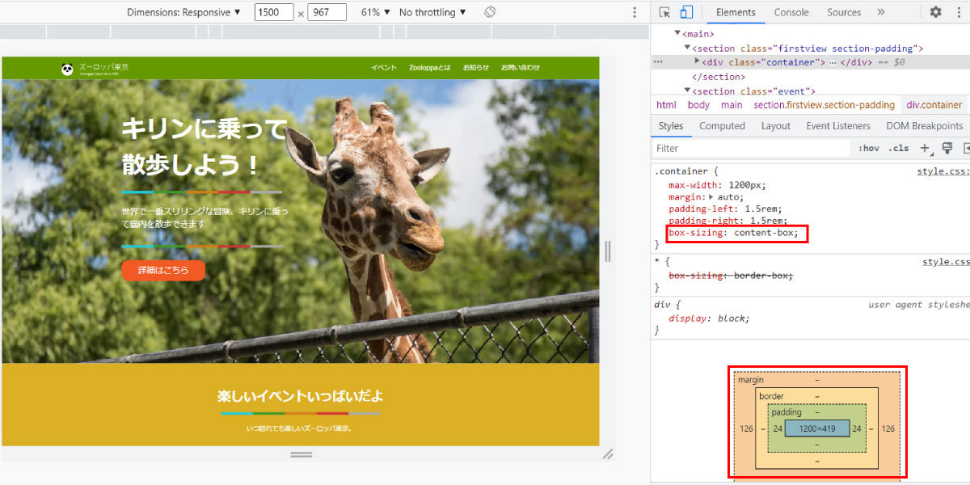
Task: Click the paint brush rendering emulation icon
Action: pyautogui.click(x=947, y=148)
